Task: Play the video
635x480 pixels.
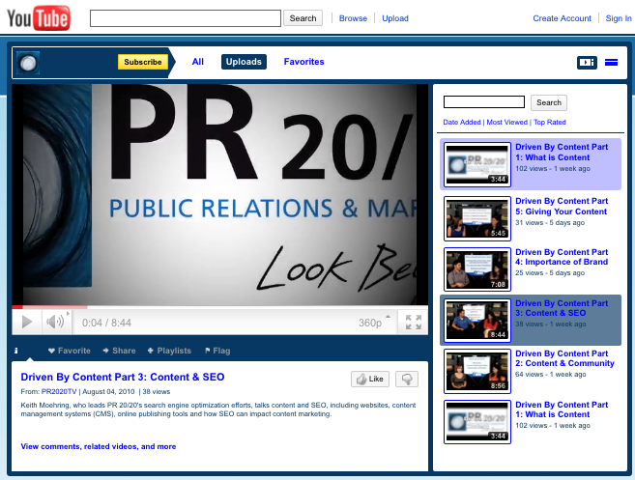Action: coord(27,323)
